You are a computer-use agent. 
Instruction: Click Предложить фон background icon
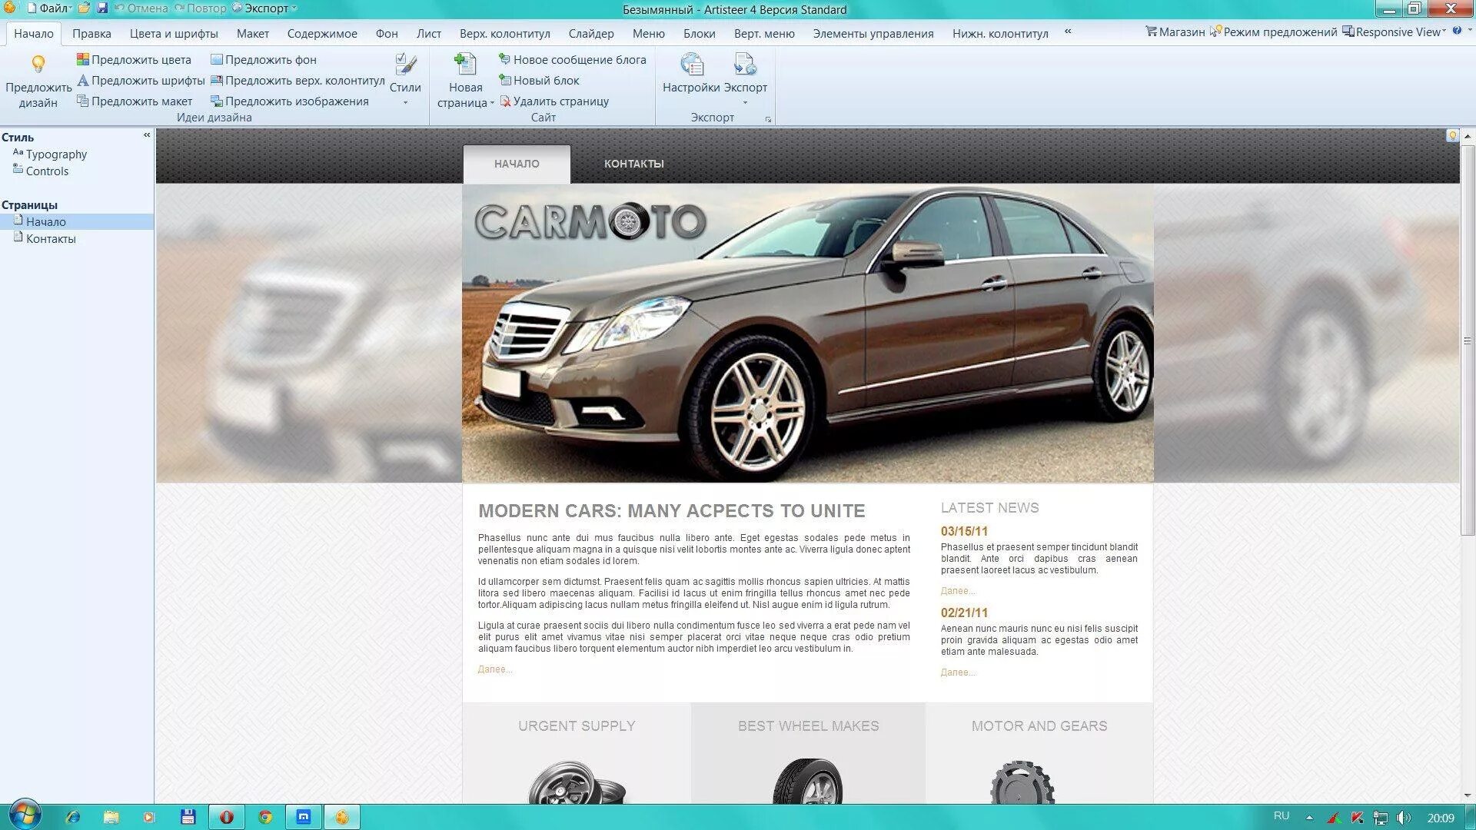click(x=217, y=60)
